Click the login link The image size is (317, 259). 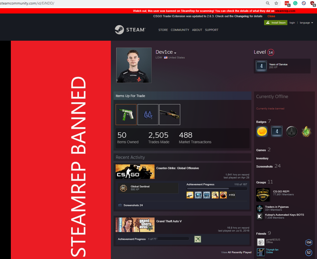292,23
